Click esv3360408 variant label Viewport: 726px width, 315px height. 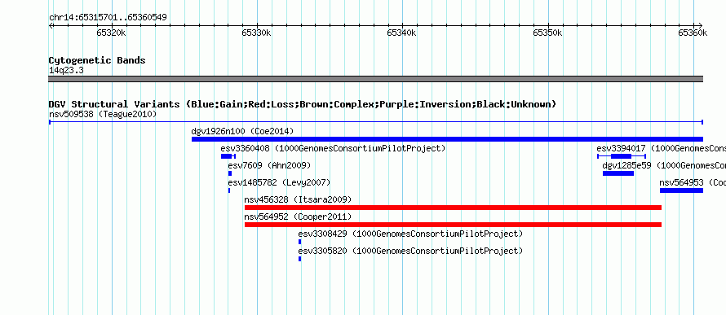[333, 148]
